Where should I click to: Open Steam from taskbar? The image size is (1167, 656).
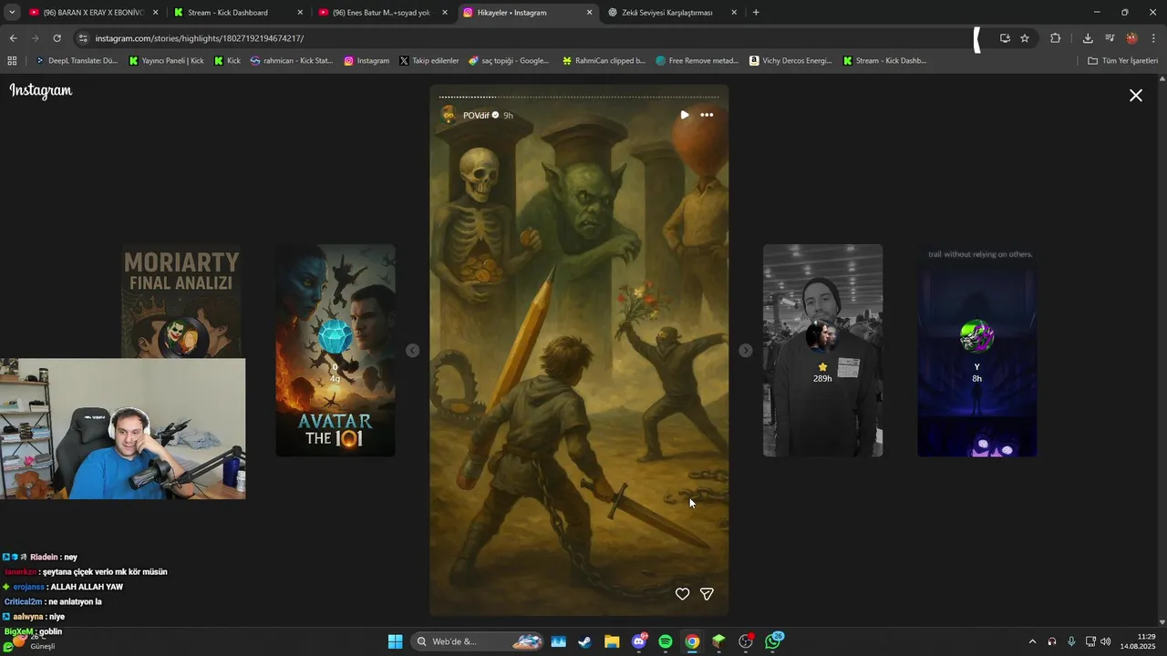(x=584, y=641)
